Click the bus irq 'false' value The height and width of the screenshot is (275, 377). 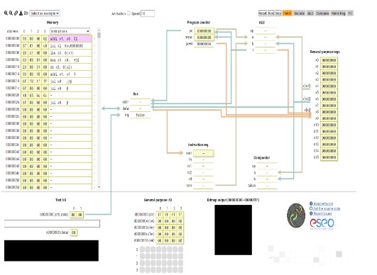(x=140, y=116)
